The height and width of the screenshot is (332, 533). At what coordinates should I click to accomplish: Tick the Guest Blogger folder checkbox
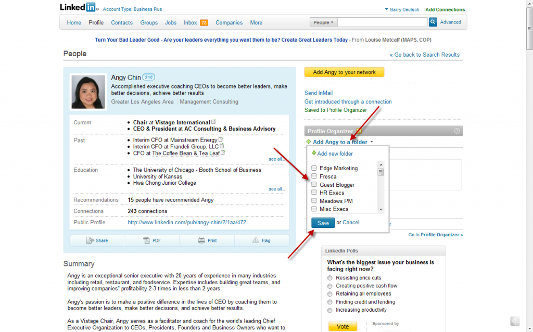click(314, 185)
